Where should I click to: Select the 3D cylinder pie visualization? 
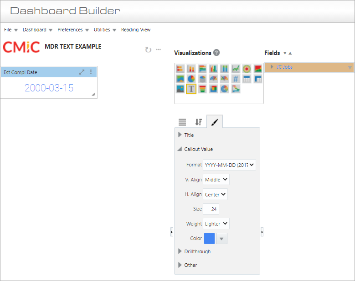202,79
